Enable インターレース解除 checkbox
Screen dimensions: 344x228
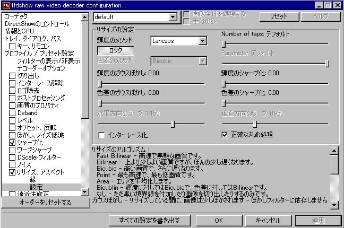click(12, 83)
